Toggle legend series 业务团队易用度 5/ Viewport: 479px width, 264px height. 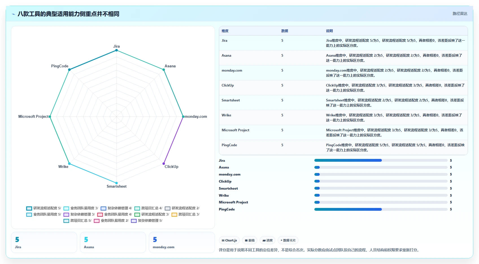(44, 214)
